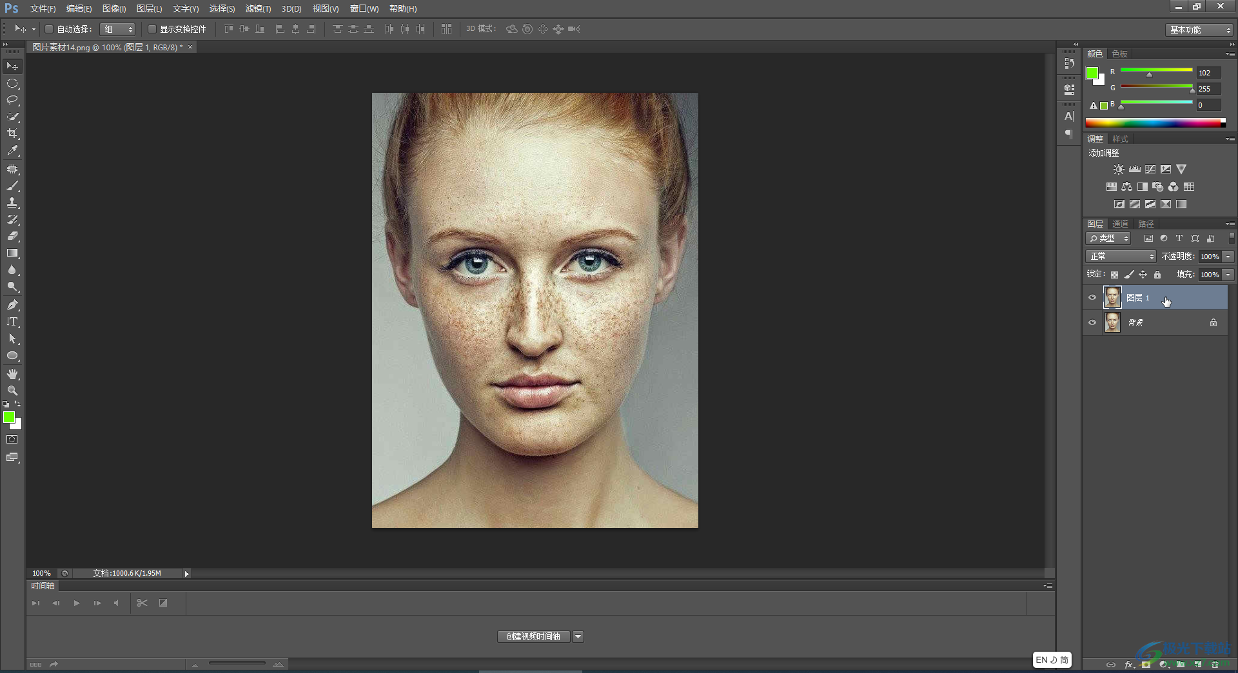Image resolution: width=1238 pixels, height=673 pixels.
Task: Enable the 自动选择 checkbox
Action: [x=49, y=29]
